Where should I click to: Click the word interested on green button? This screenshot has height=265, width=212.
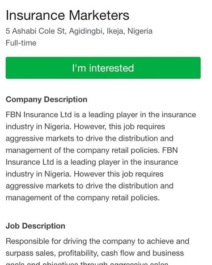(111, 68)
